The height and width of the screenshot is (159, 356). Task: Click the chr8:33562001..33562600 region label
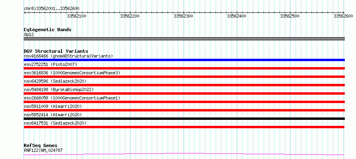pyautogui.click(x=52, y=9)
